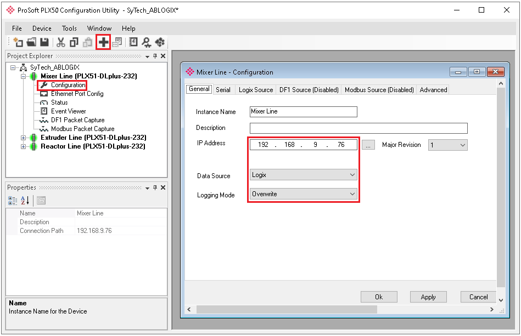521x336 pixels.
Task: Browse for IP address with ellipsis button
Action: point(368,145)
